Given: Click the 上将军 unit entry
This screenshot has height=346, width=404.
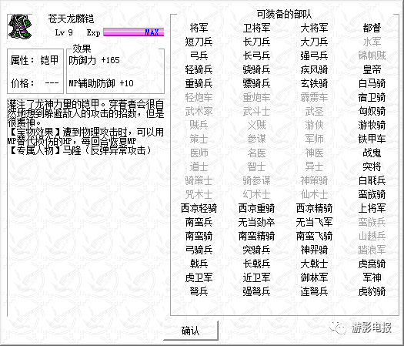Looking at the screenshot, I should 372,209.
